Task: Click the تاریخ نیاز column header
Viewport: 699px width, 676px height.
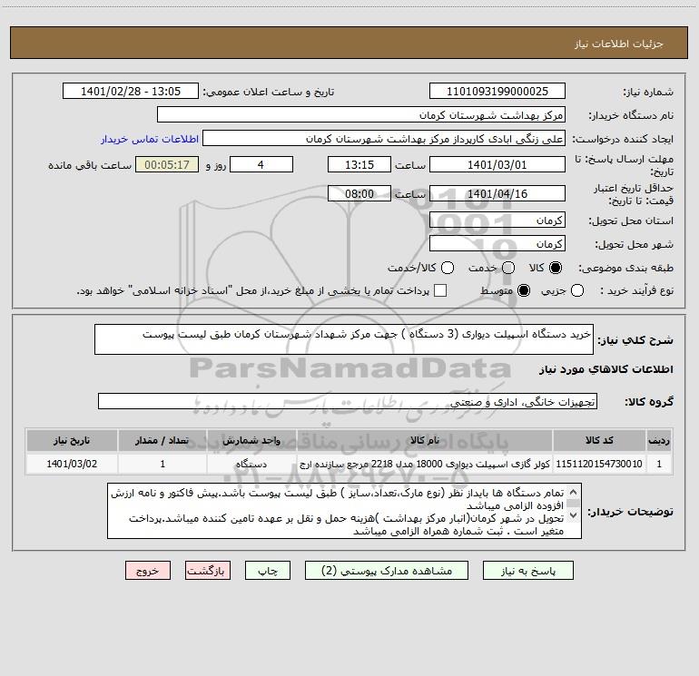Action: tap(72, 440)
